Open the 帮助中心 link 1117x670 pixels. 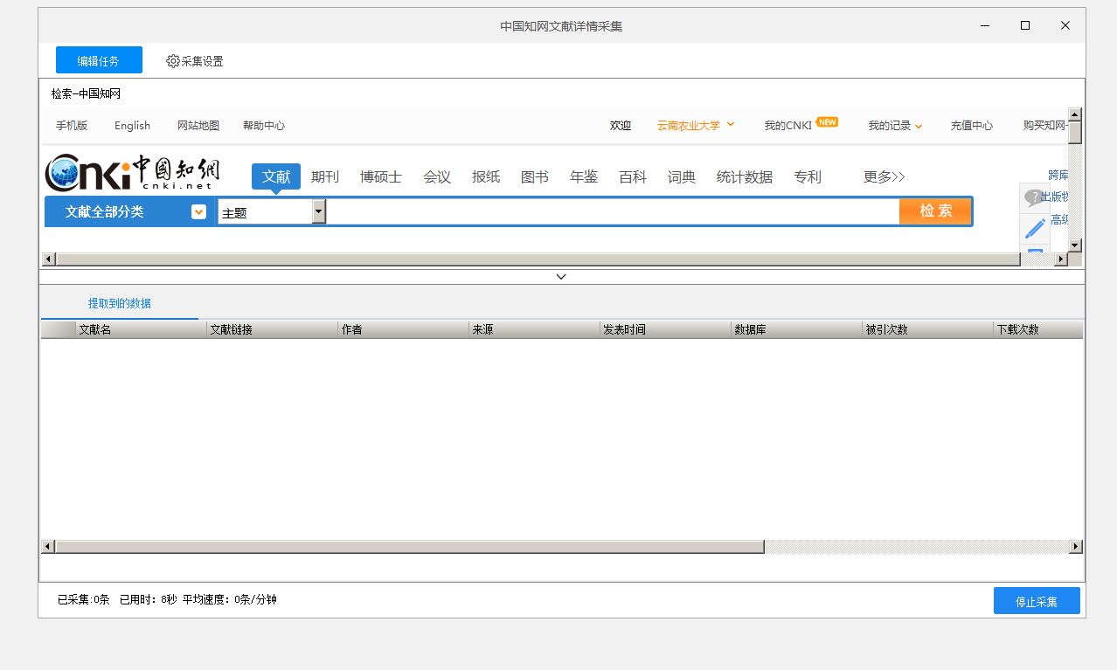click(264, 126)
